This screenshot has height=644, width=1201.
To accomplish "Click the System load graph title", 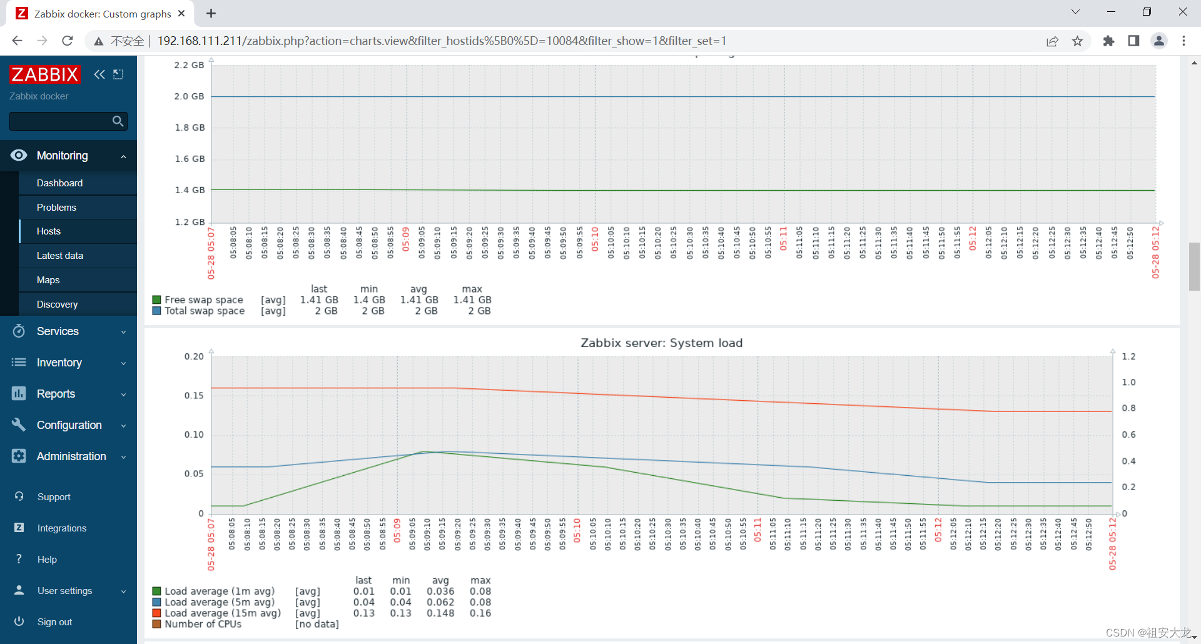I will pyautogui.click(x=661, y=343).
